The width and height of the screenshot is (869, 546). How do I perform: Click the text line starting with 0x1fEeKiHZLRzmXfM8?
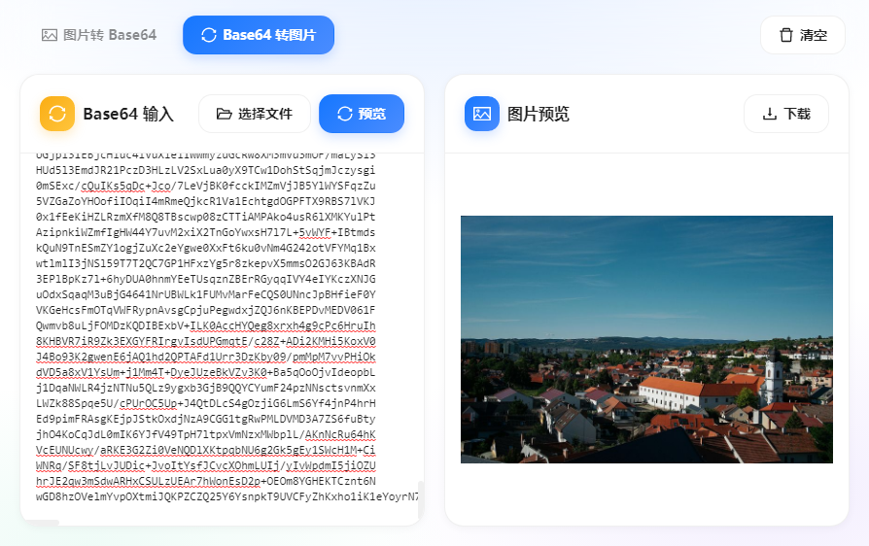coord(206,217)
